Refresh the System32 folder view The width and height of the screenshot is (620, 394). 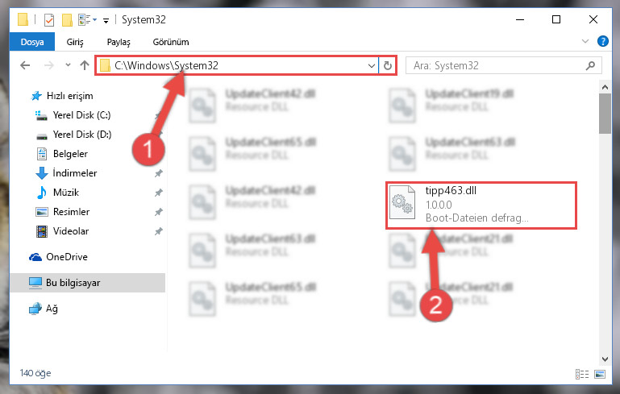point(388,65)
